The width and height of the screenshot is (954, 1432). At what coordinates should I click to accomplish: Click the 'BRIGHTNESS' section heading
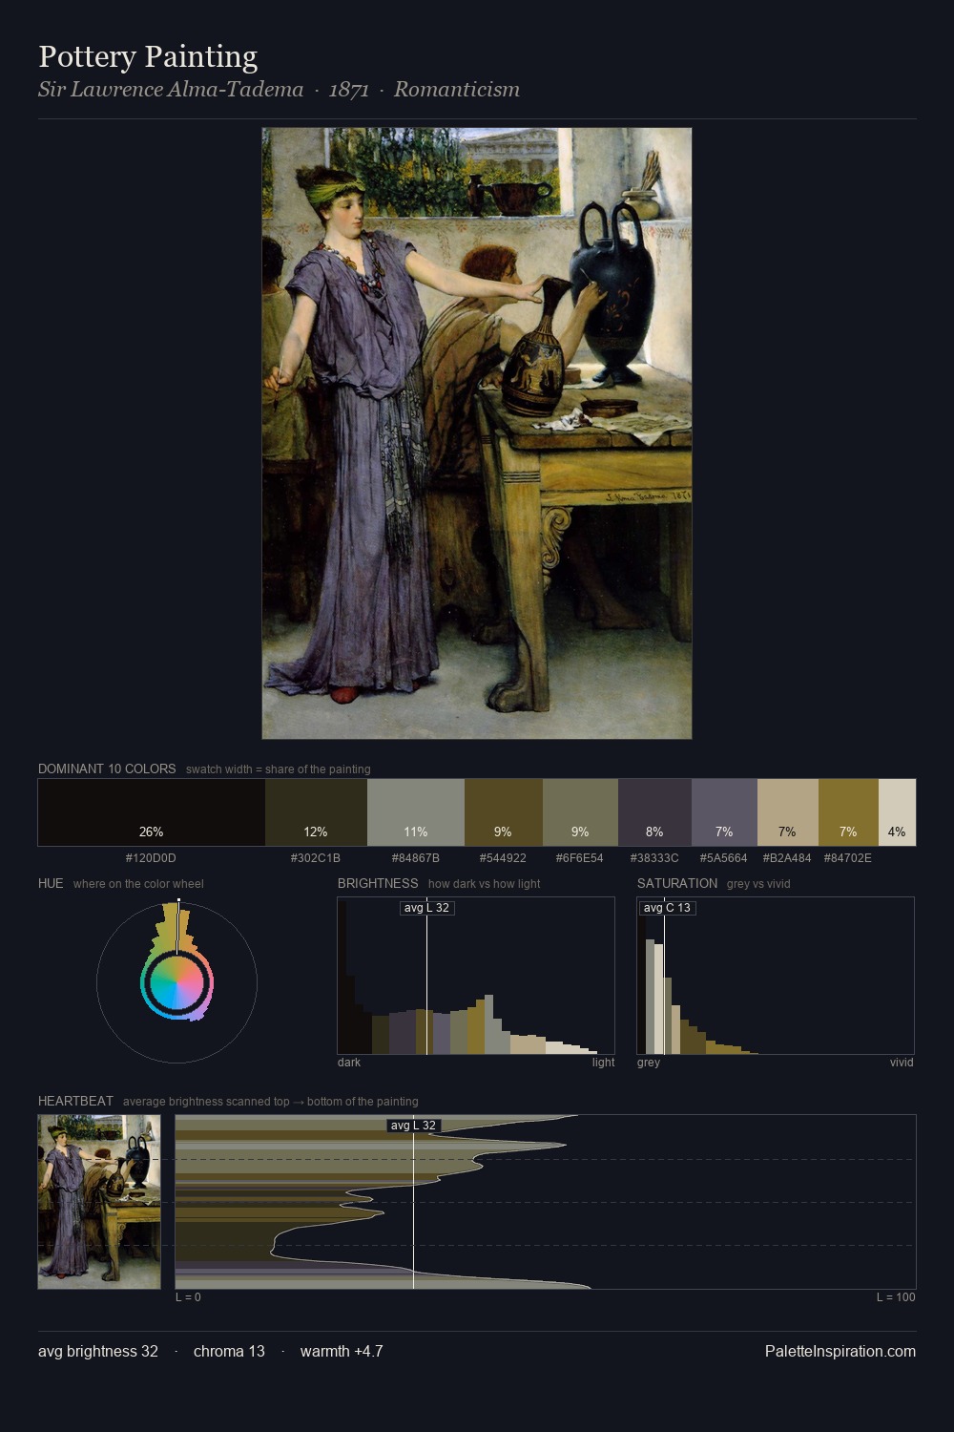(x=378, y=883)
